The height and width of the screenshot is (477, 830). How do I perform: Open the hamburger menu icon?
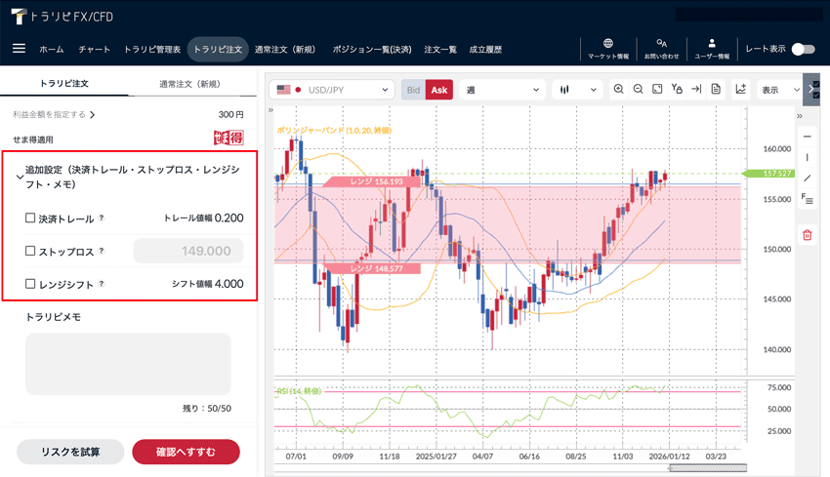coord(19,49)
